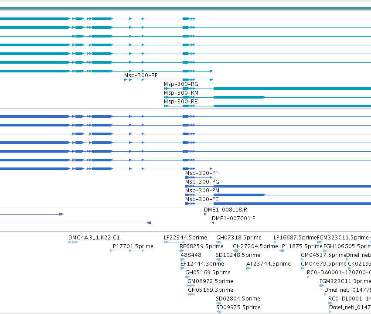Click the FGM323C11.3prime label
The width and height of the screenshot is (371, 314).
pyautogui.click(x=345, y=282)
